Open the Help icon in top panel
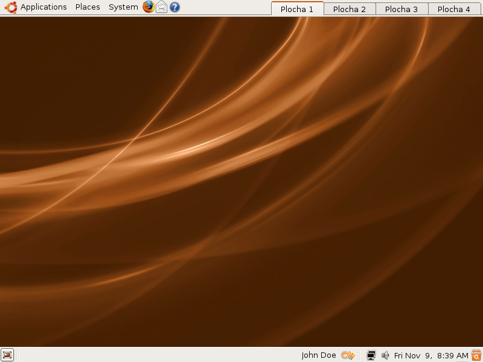The width and height of the screenshot is (483, 362). tap(174, 7)
